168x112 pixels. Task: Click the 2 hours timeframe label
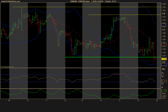[108, 1]
